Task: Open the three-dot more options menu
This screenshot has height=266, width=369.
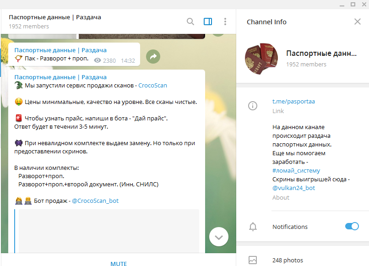Action: (x=225, y=22)
